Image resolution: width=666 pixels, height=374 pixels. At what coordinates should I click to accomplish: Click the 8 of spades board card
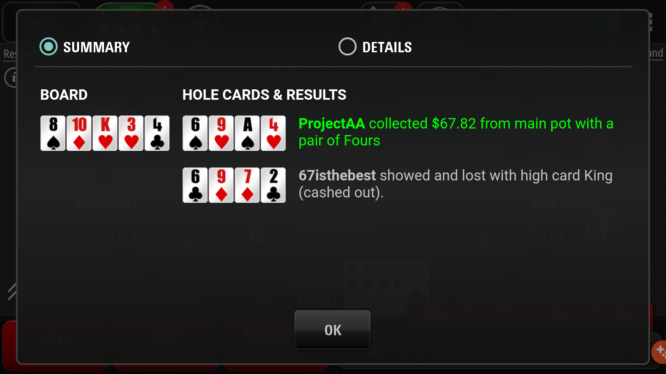53,133
